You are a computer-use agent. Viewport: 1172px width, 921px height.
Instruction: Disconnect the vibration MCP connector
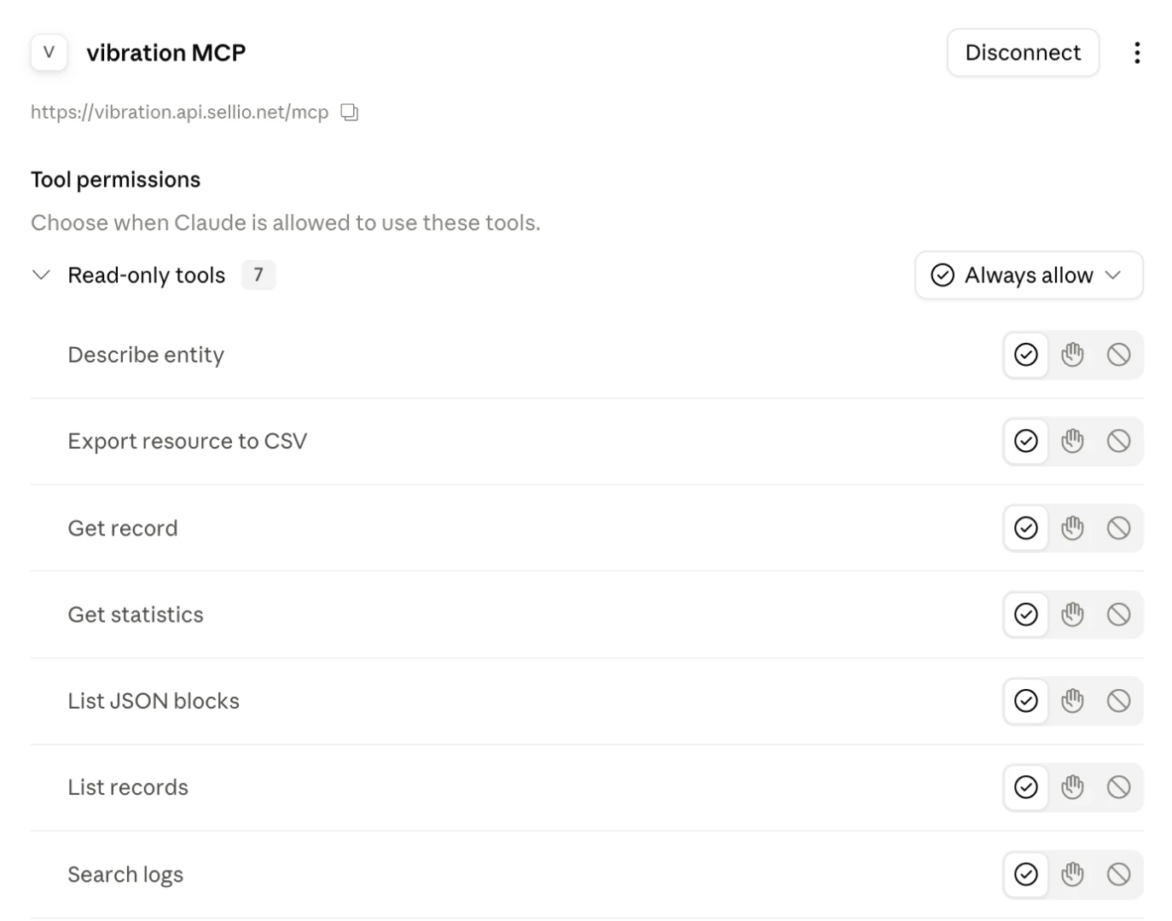pyautogui.click(x=1023, y=53)
